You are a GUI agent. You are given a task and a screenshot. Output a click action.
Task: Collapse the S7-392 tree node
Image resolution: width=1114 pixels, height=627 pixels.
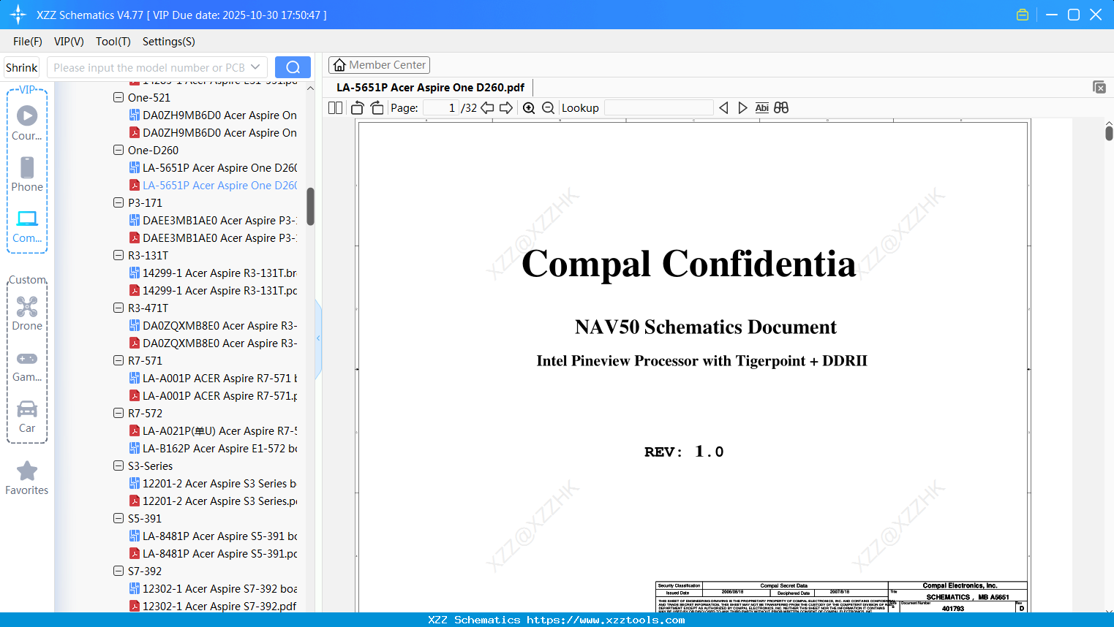pyautogui.click(x=118, y=571)
